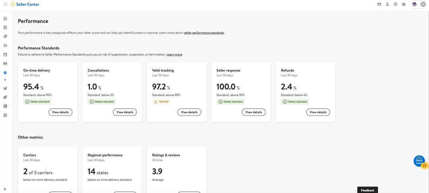This screenshot has height=193, width=429.
Task: Open the payment card sidebar icon
Action: [x=5, y=64]
